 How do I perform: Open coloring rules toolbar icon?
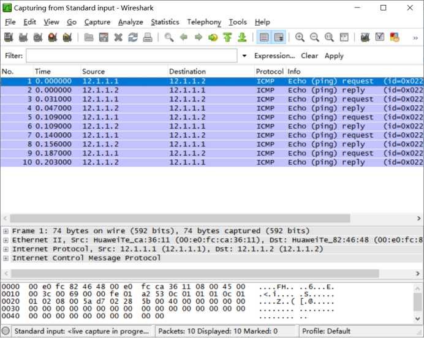click(x=395, y=37)
